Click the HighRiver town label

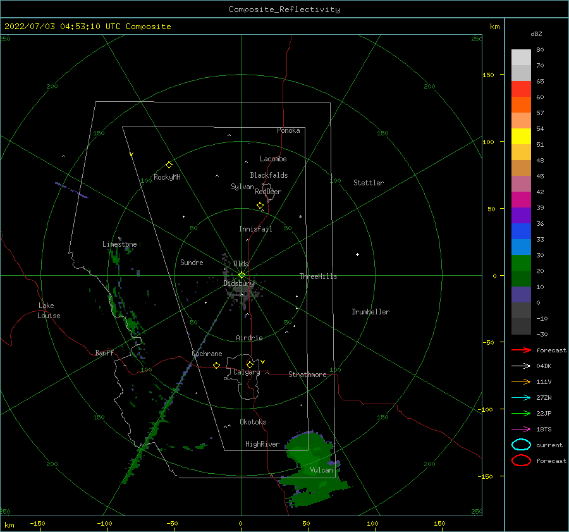[262, 444]
